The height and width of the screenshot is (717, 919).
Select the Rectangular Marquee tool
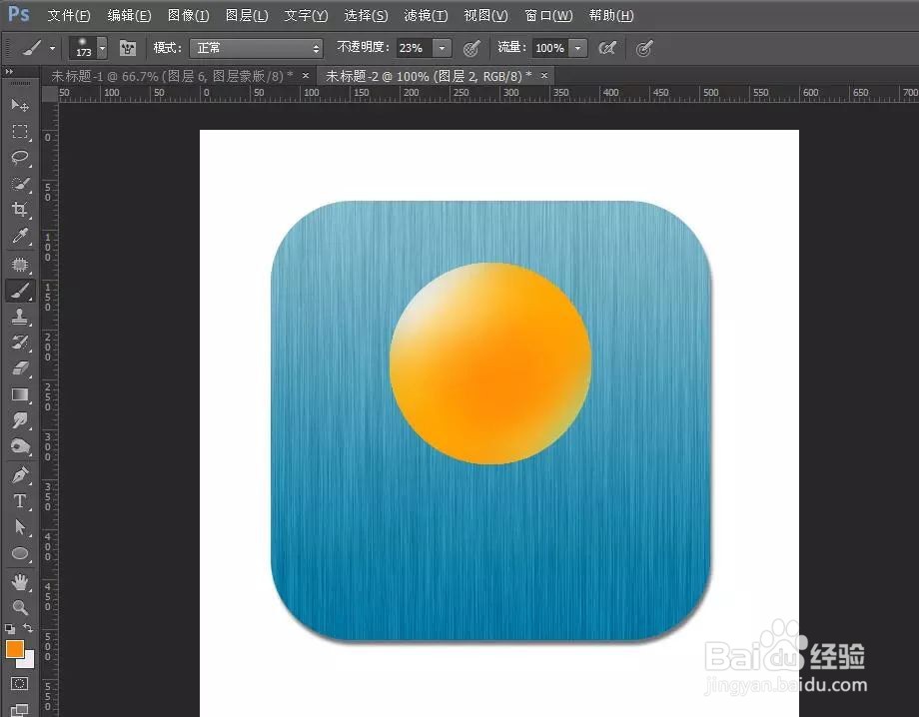(20, 131)
